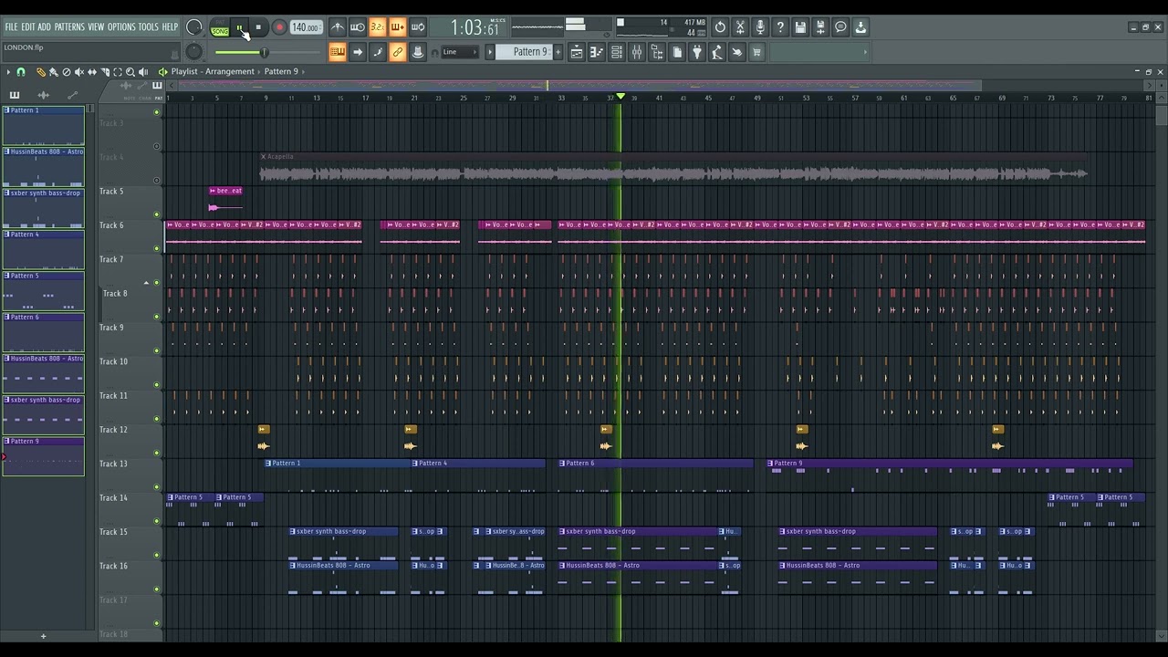The height and width of the screenshot is (657, 1168).
Task: Stop playback with the stop button
Action: [x=258, y=28]
